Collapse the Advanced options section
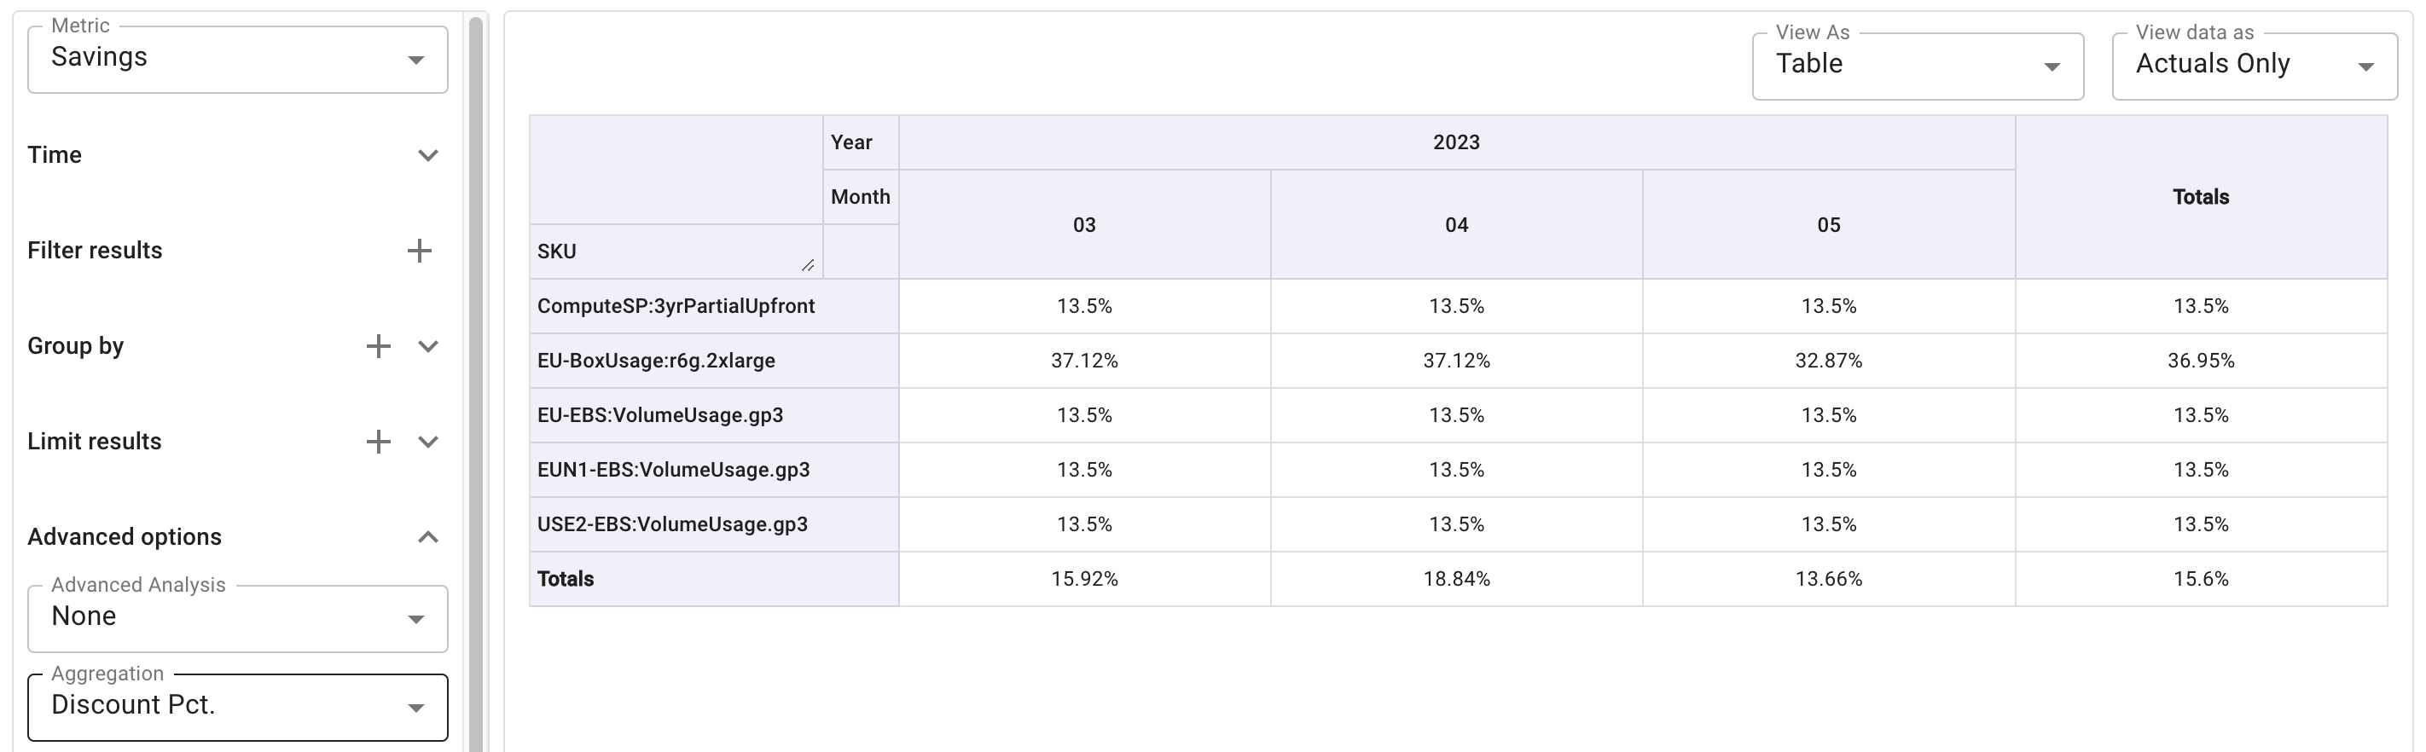Image resolution: width=2426 pixels, height=752 pixels. pyautogui.click(x=428, y=536)
